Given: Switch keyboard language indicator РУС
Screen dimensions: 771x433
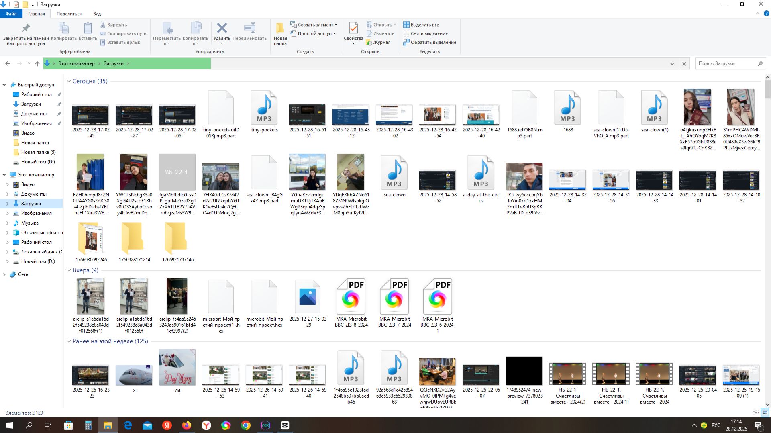Looking at the screenshot, I should [716, 425].
